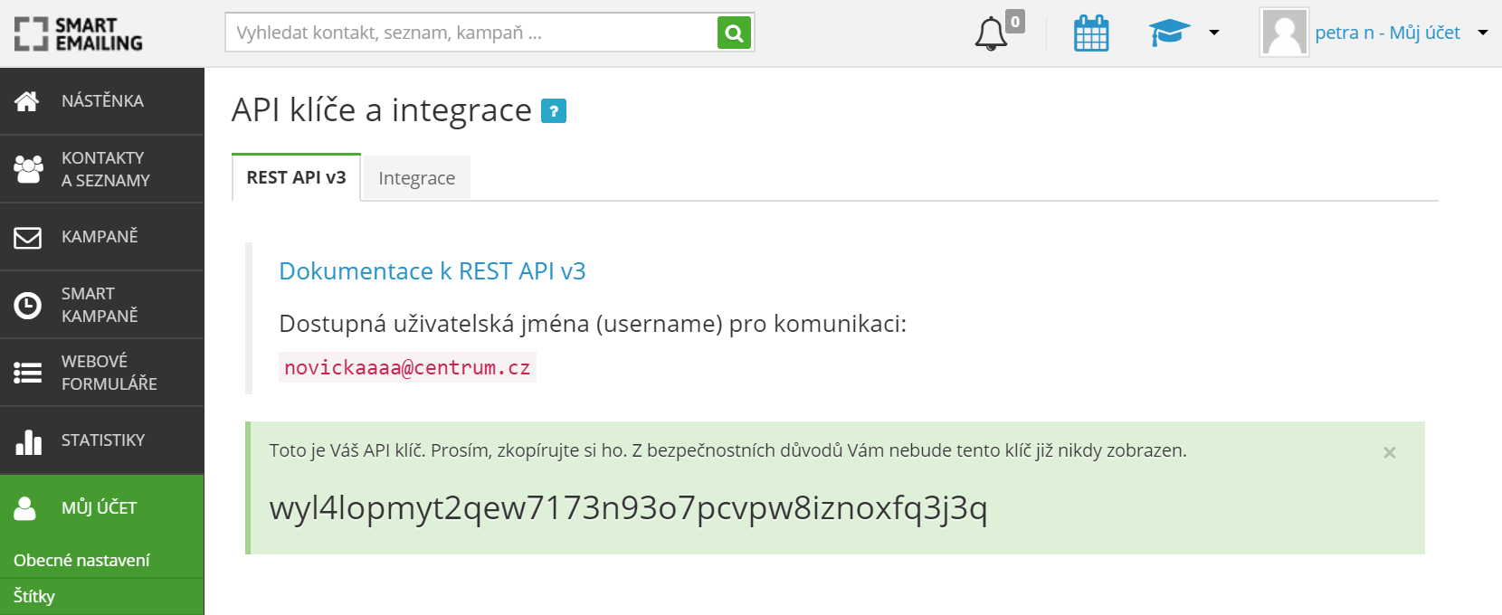Viewport: 1502px width, 615px height.
Task: Open Obecné nastavení submenu item
Action: pyautogui.click(x=81, y=561)
